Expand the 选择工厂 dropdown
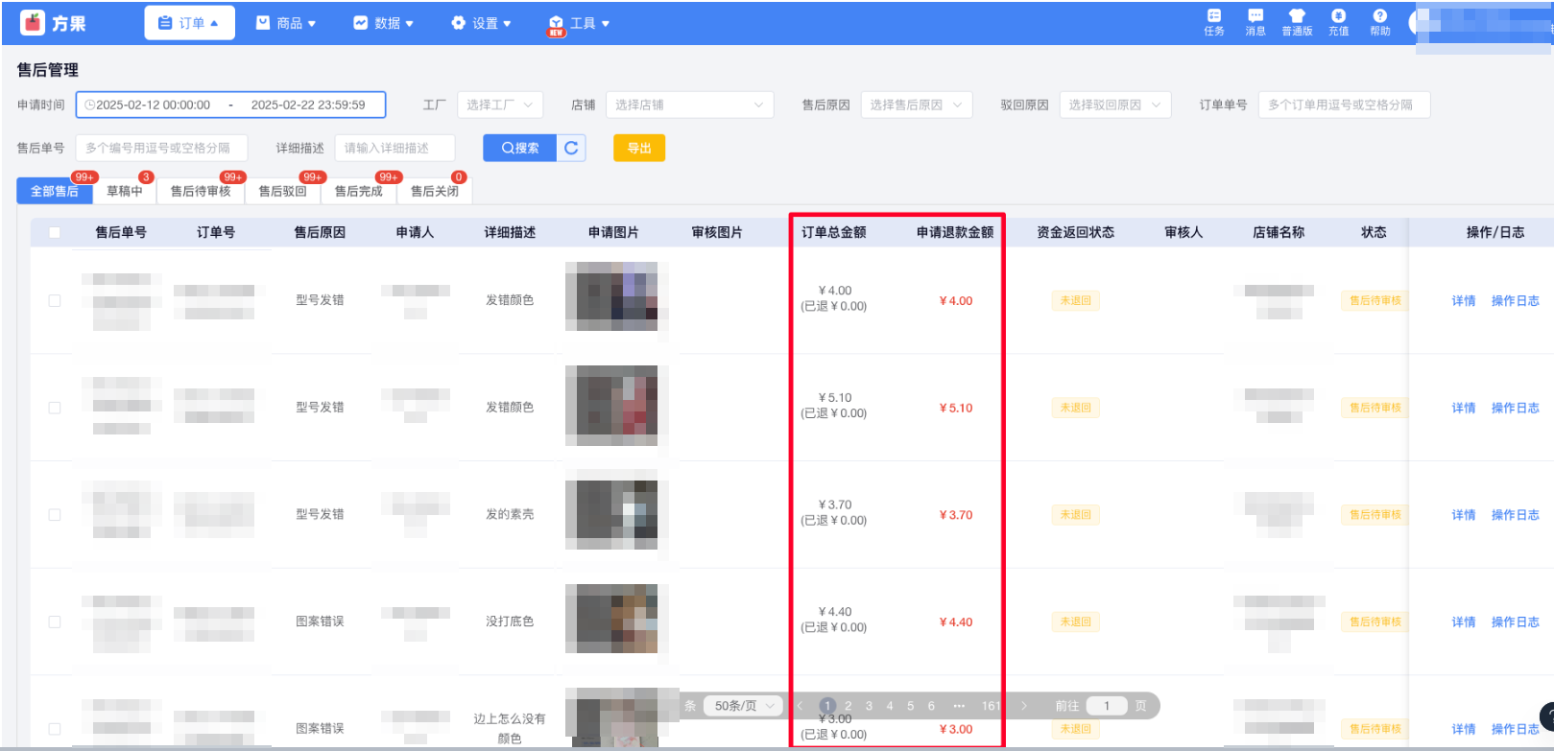 coord(500,105)
